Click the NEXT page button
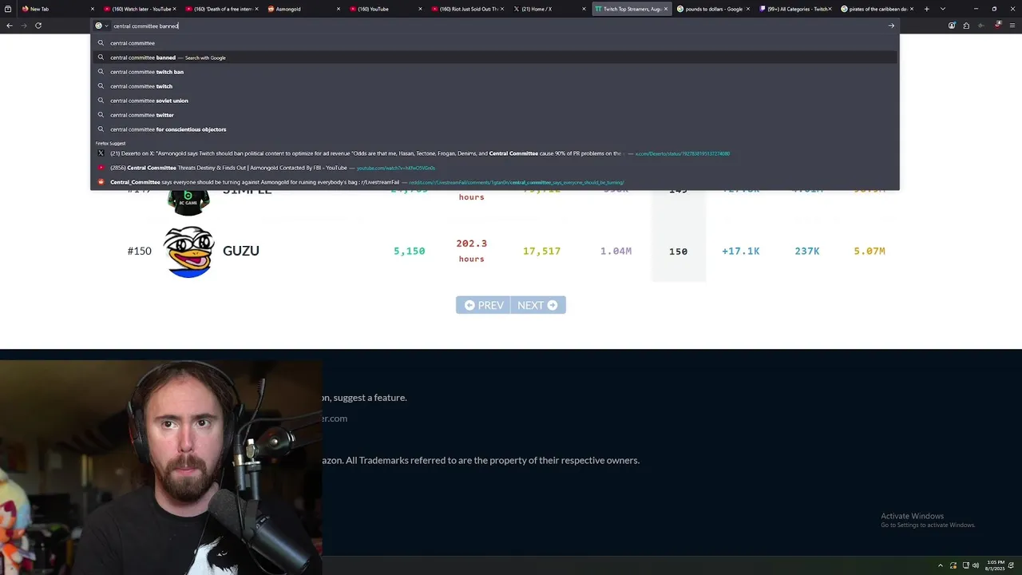This screenshot has width=1022, height=575. (x=538, y=305)
